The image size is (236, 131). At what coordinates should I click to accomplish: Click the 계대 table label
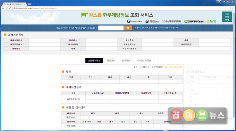(73, 48)
